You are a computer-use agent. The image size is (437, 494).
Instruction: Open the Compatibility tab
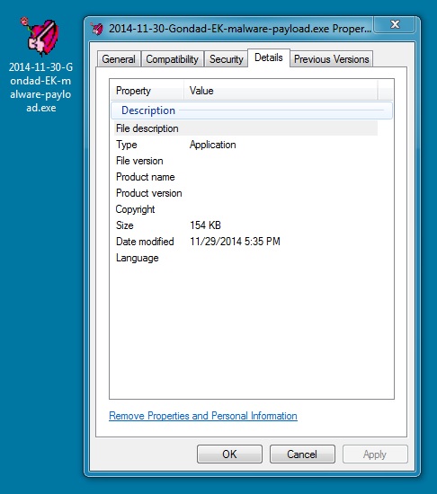point(172,59)
